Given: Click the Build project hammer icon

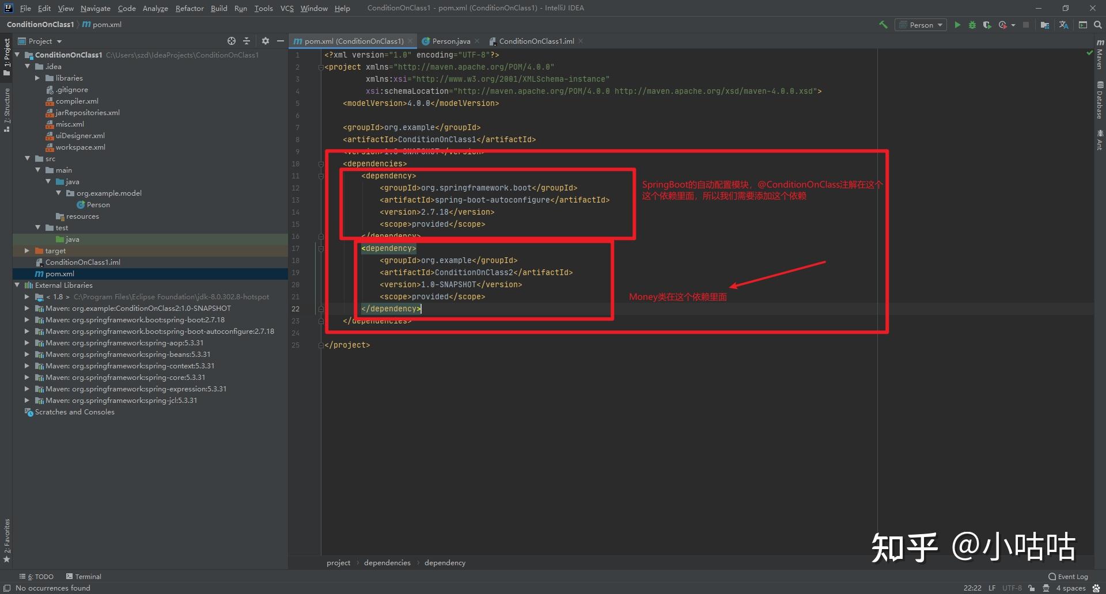Looking at the screenshot, I should (x=883, y=25).
